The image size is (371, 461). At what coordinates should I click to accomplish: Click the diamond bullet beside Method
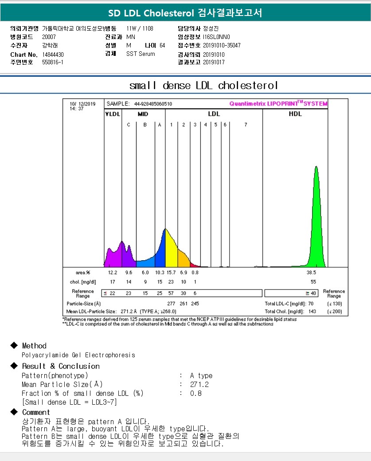point(14,346)
